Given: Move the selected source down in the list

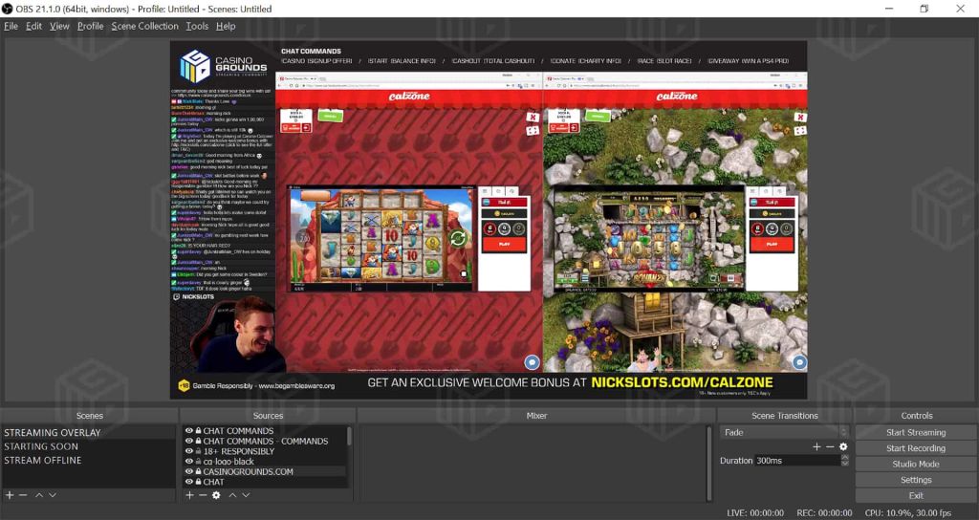Looking at the screenshot, I should tap(246, 495).
